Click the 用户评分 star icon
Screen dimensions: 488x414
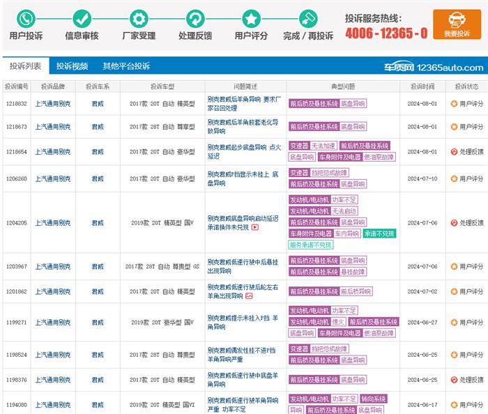(252, 19)
